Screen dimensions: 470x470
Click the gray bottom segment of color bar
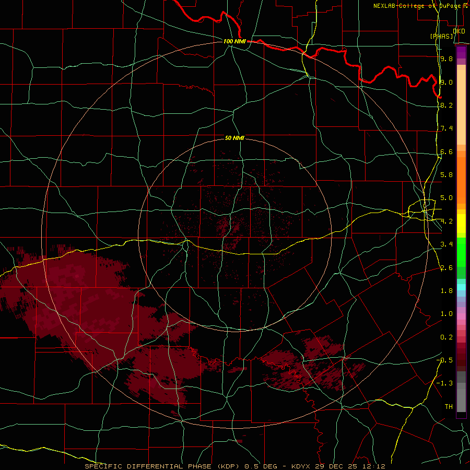click(461, 400)
